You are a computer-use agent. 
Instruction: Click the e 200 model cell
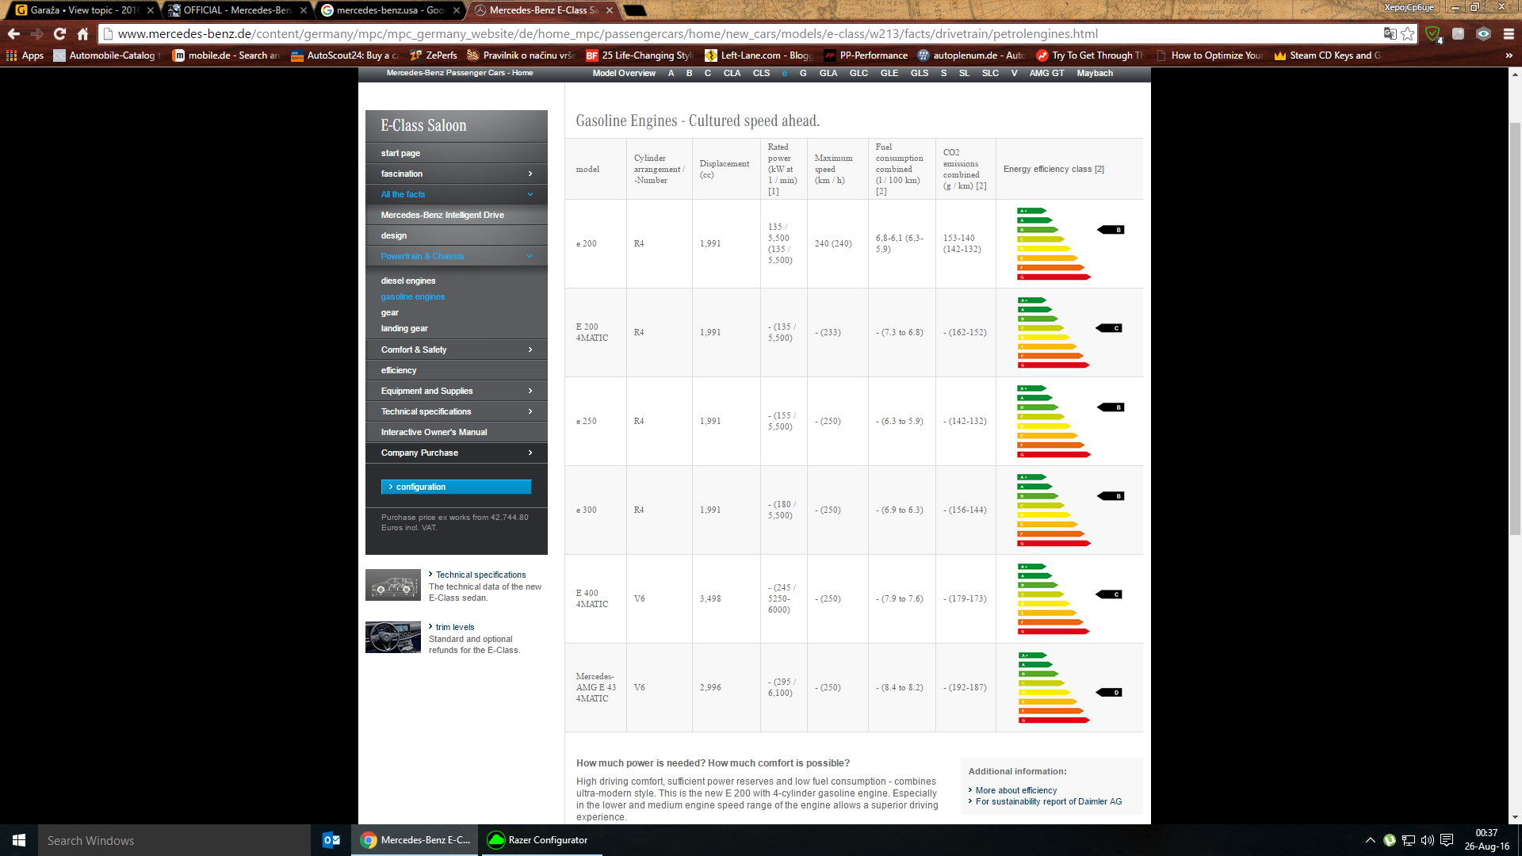pyautogui.click(x=595, y=243)
